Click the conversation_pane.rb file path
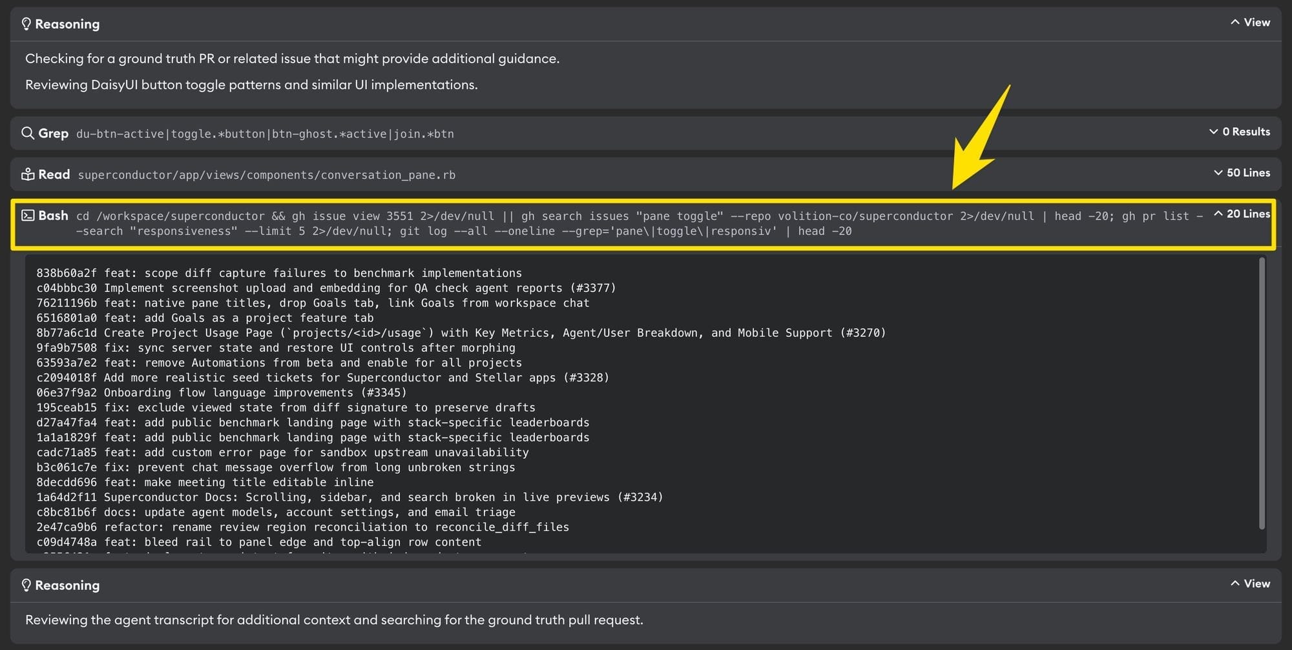Screen dimensions: 1292x650 click(266, 175)
